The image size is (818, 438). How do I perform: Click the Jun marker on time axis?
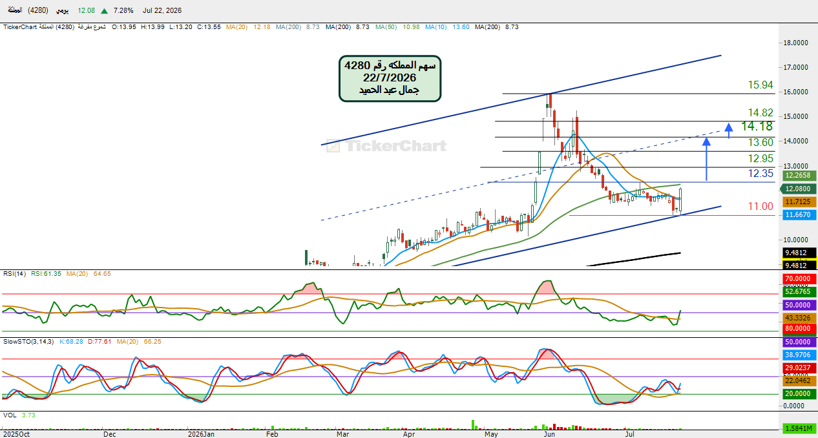[x=549, y=435]
